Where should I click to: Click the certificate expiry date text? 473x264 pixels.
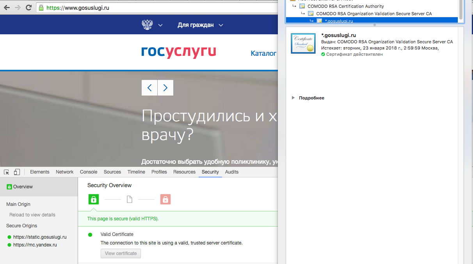pos(380,48)
